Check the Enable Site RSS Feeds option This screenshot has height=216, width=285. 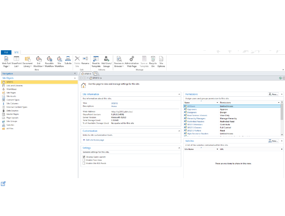tap(84, 163)
